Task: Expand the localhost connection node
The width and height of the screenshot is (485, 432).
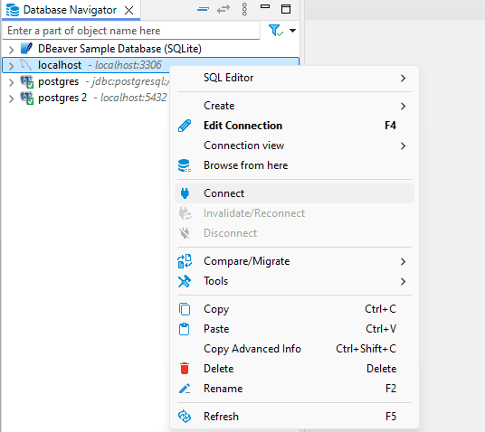Action: click(11, 65)
